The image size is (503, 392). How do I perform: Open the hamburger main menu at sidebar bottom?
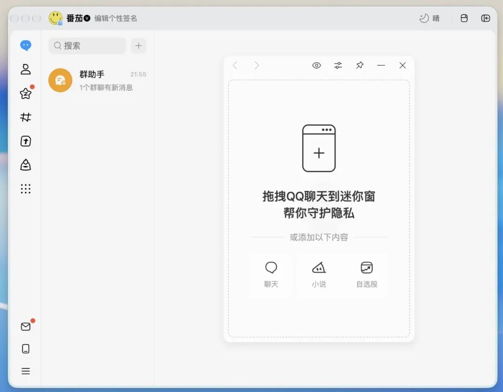click(x=26, y=371)
